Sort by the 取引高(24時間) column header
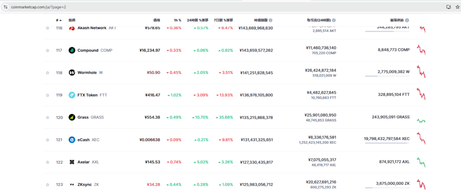 click(319, 20)
